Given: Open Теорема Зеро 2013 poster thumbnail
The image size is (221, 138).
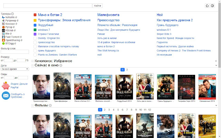Looking at the screenshot, I should click(186, 87).
